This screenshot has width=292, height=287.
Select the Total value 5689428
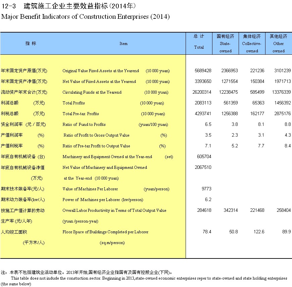coord(203,71)
